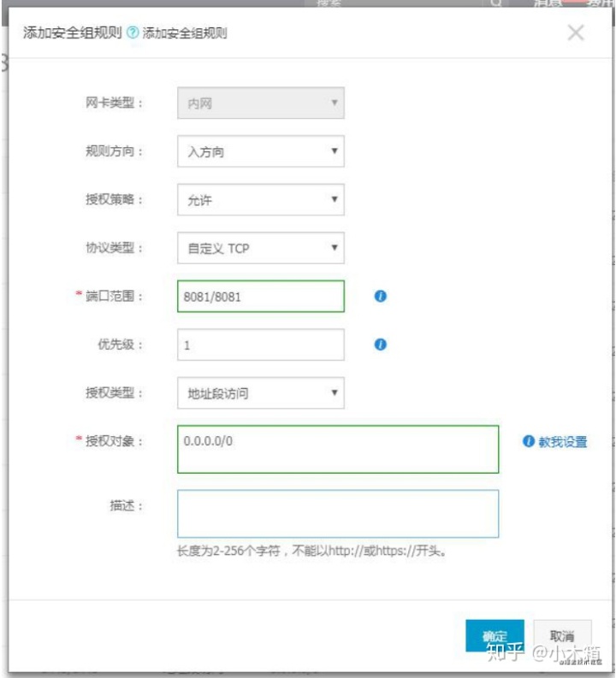Image resolution: width=616 pixels, height=678 pixels.
Task: Click the 授权对象 field containing 0.0.0.0/0
Action: click(x=338, y=449)
